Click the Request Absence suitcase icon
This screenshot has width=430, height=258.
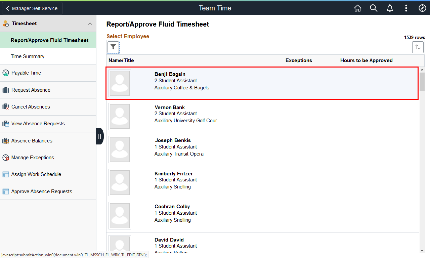tap(6, 90)
